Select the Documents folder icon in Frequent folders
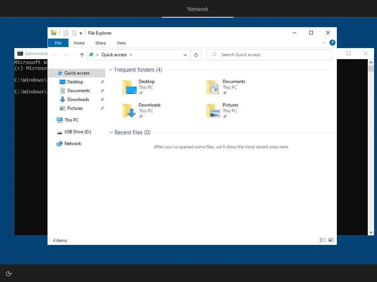Viewport: 377px width, 282px height. (x=212, y=87)
